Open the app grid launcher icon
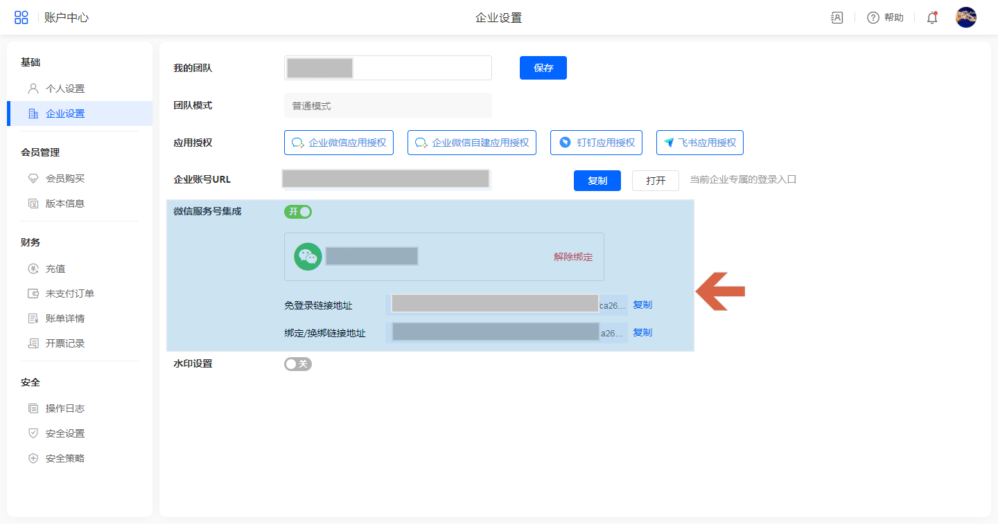 pos(21,17)
